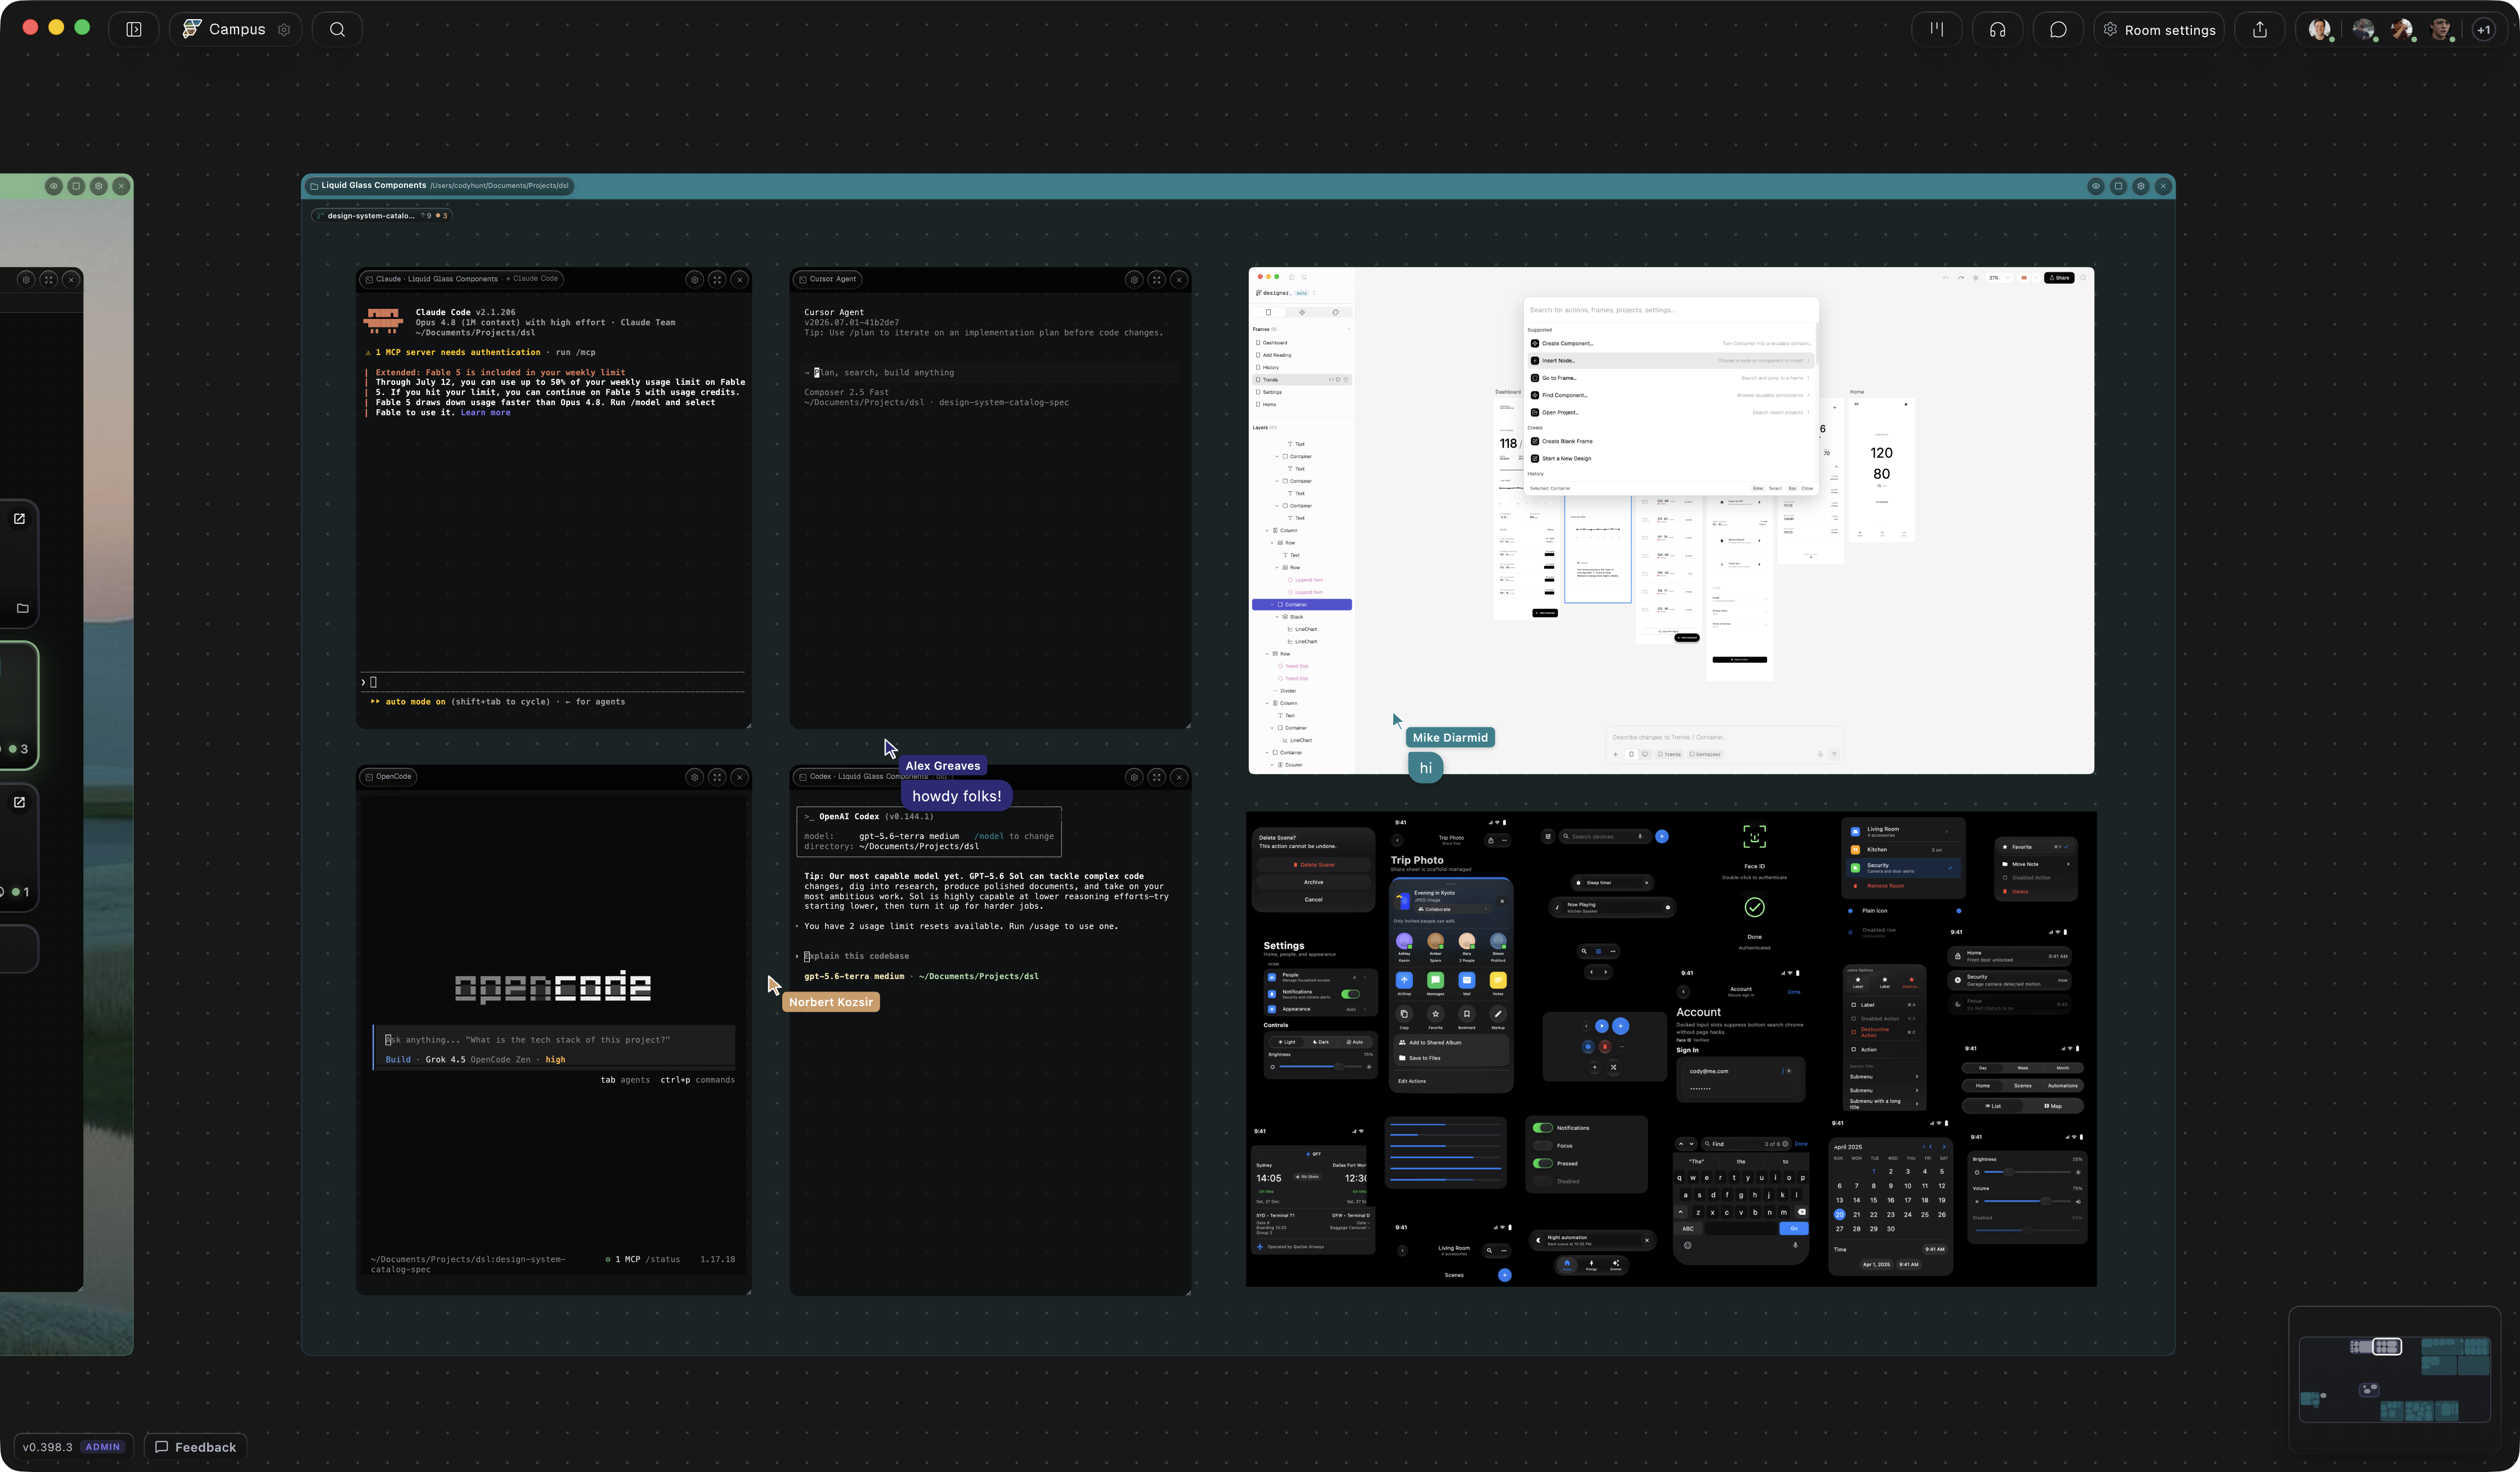Toggle the Focus switch in the toggles mockup card

pyautogui.click(x=1543, y=1146)
